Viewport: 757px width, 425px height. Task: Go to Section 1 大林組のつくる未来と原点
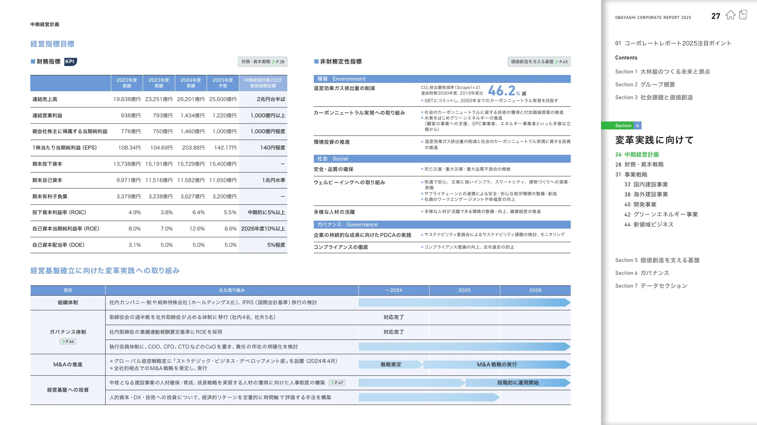(x=662, y=72)
